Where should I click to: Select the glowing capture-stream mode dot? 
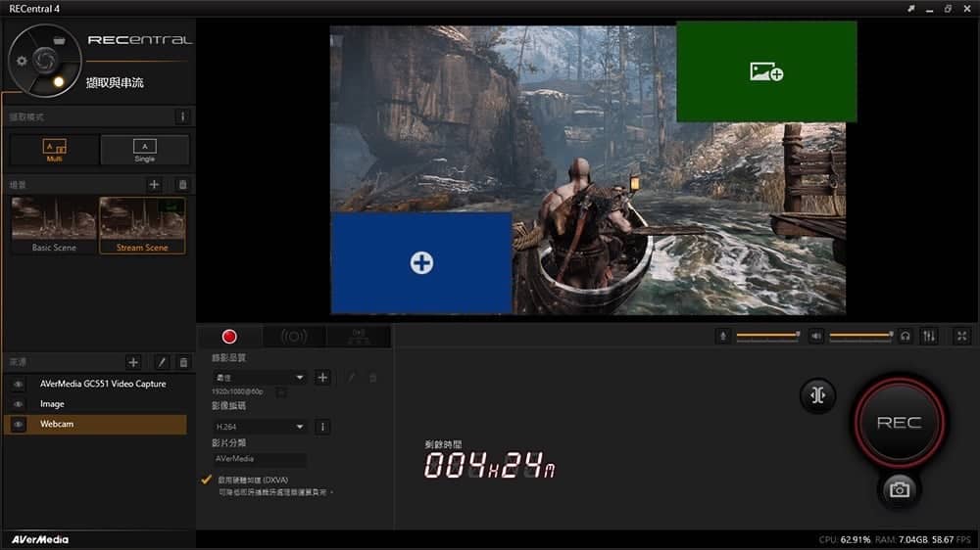(59, 81)
